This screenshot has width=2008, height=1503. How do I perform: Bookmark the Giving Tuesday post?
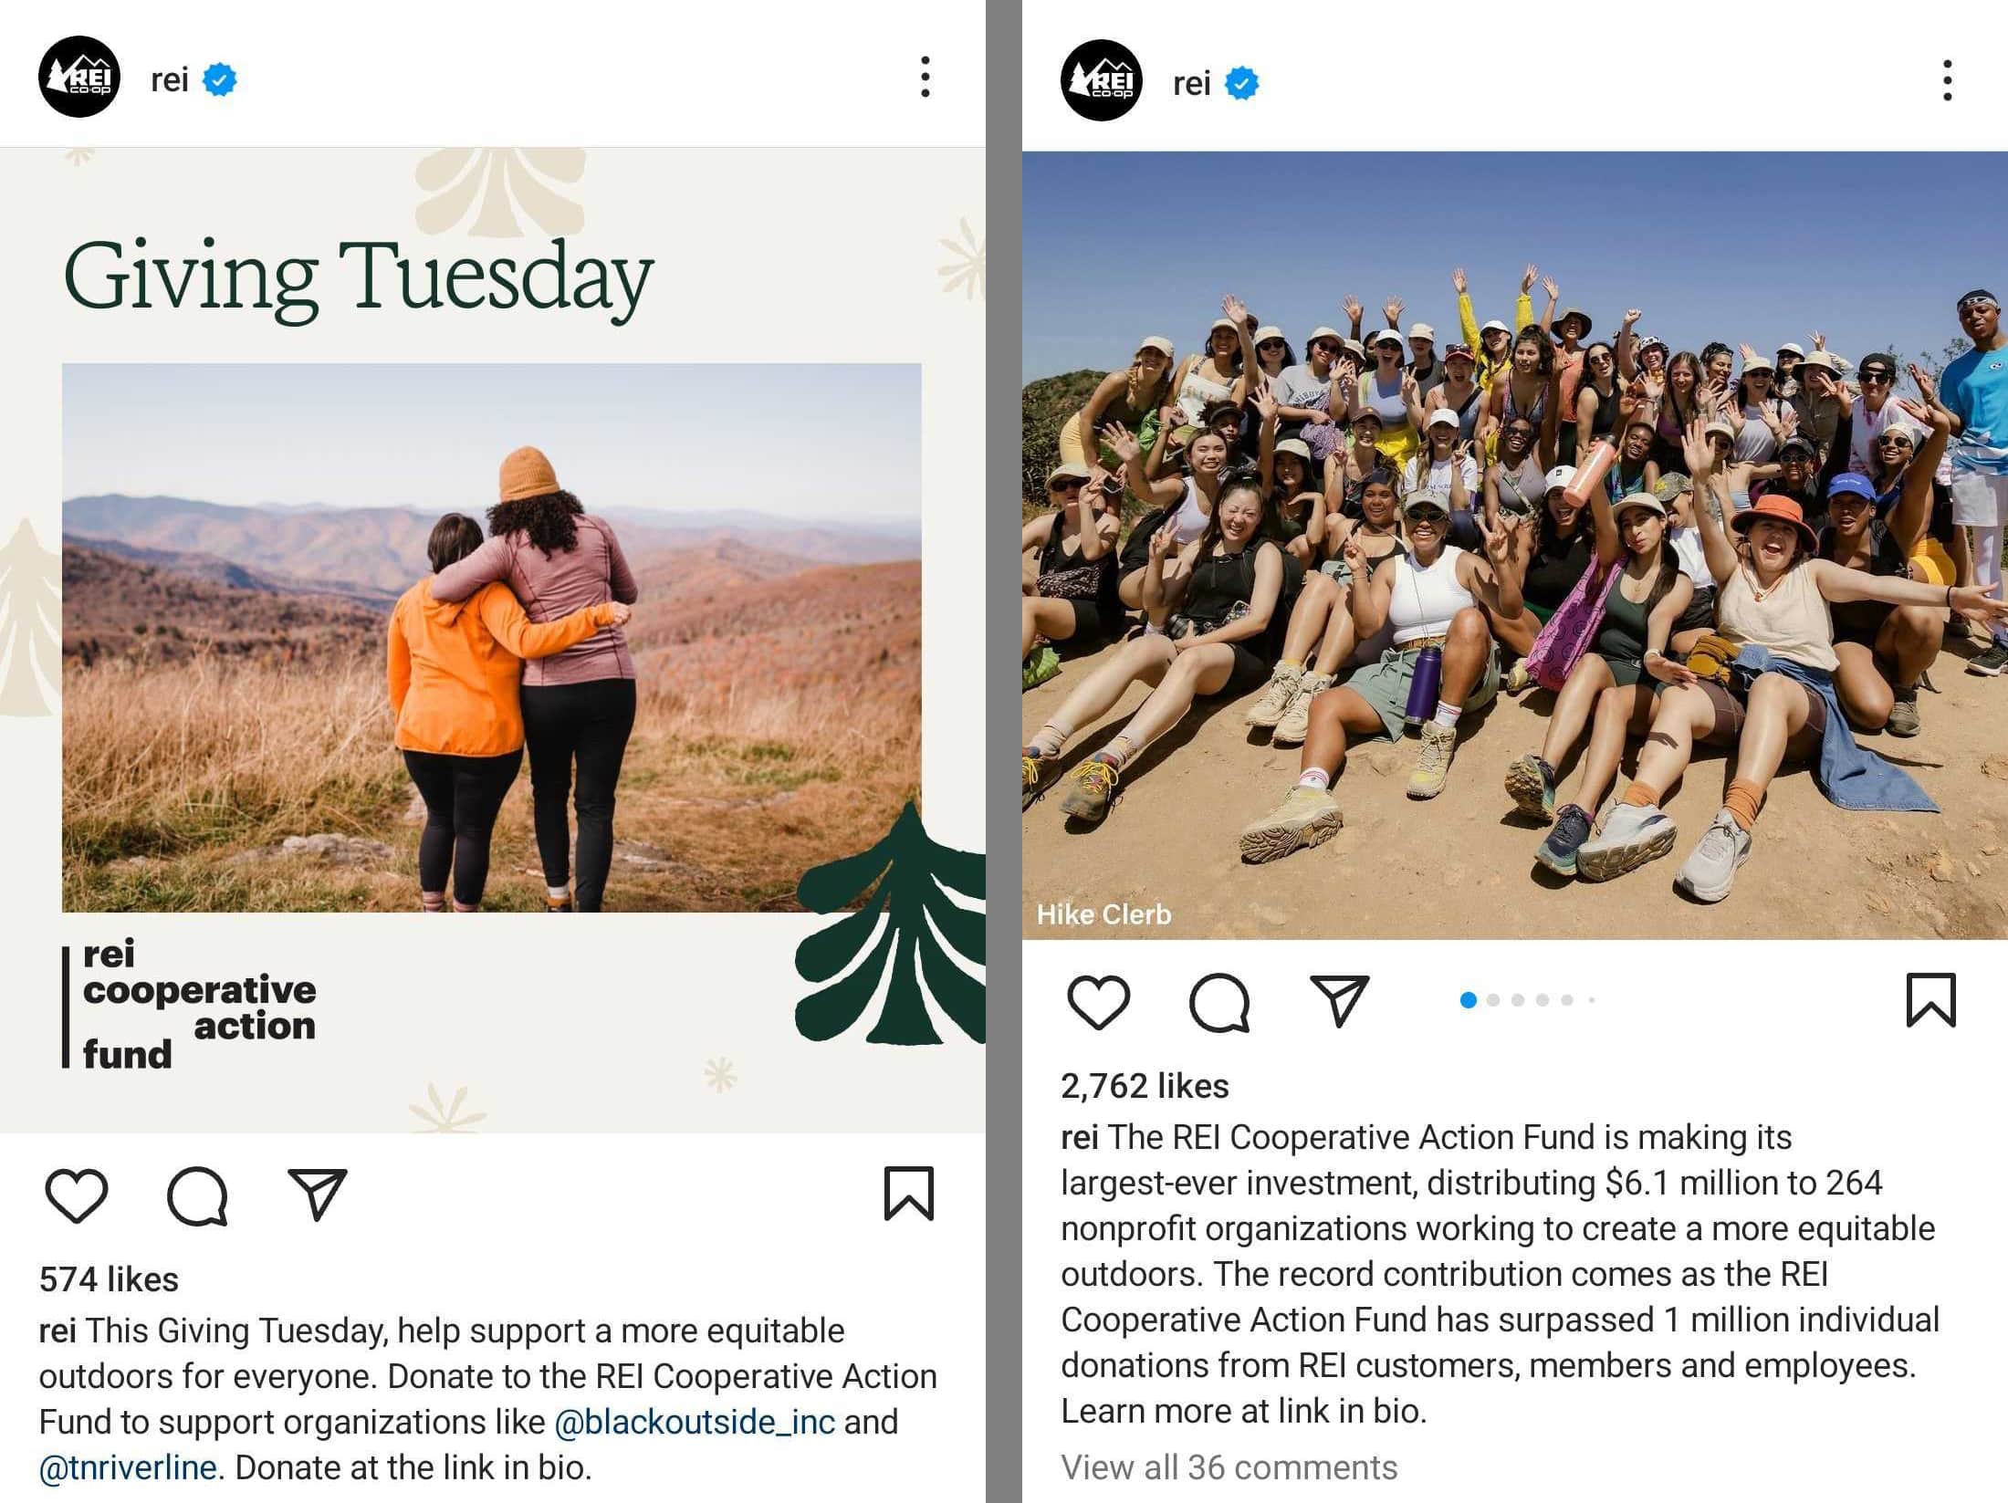coord(909,1194)
